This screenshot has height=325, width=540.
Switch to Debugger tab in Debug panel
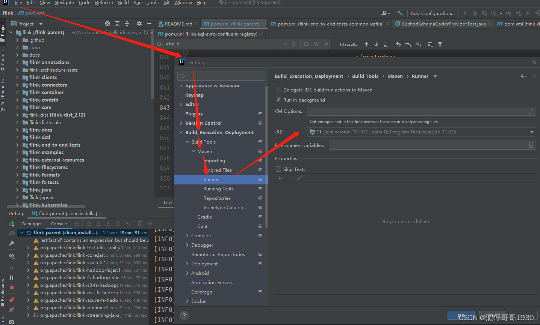[x=32, y=224]
